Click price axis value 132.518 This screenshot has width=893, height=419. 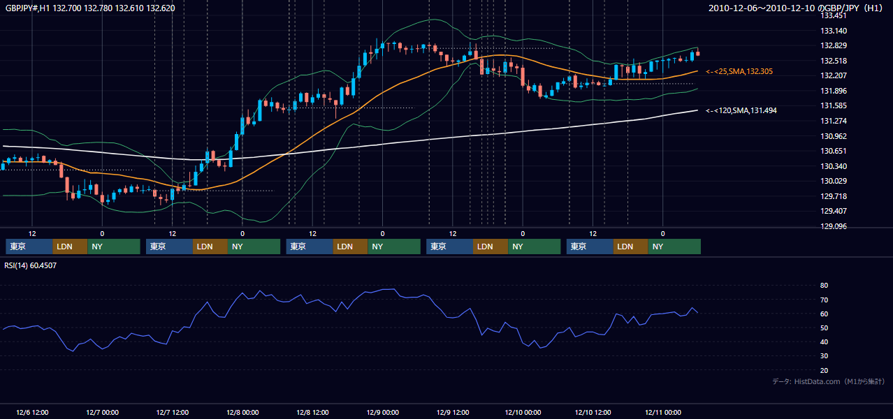click(x=834, y=61)
